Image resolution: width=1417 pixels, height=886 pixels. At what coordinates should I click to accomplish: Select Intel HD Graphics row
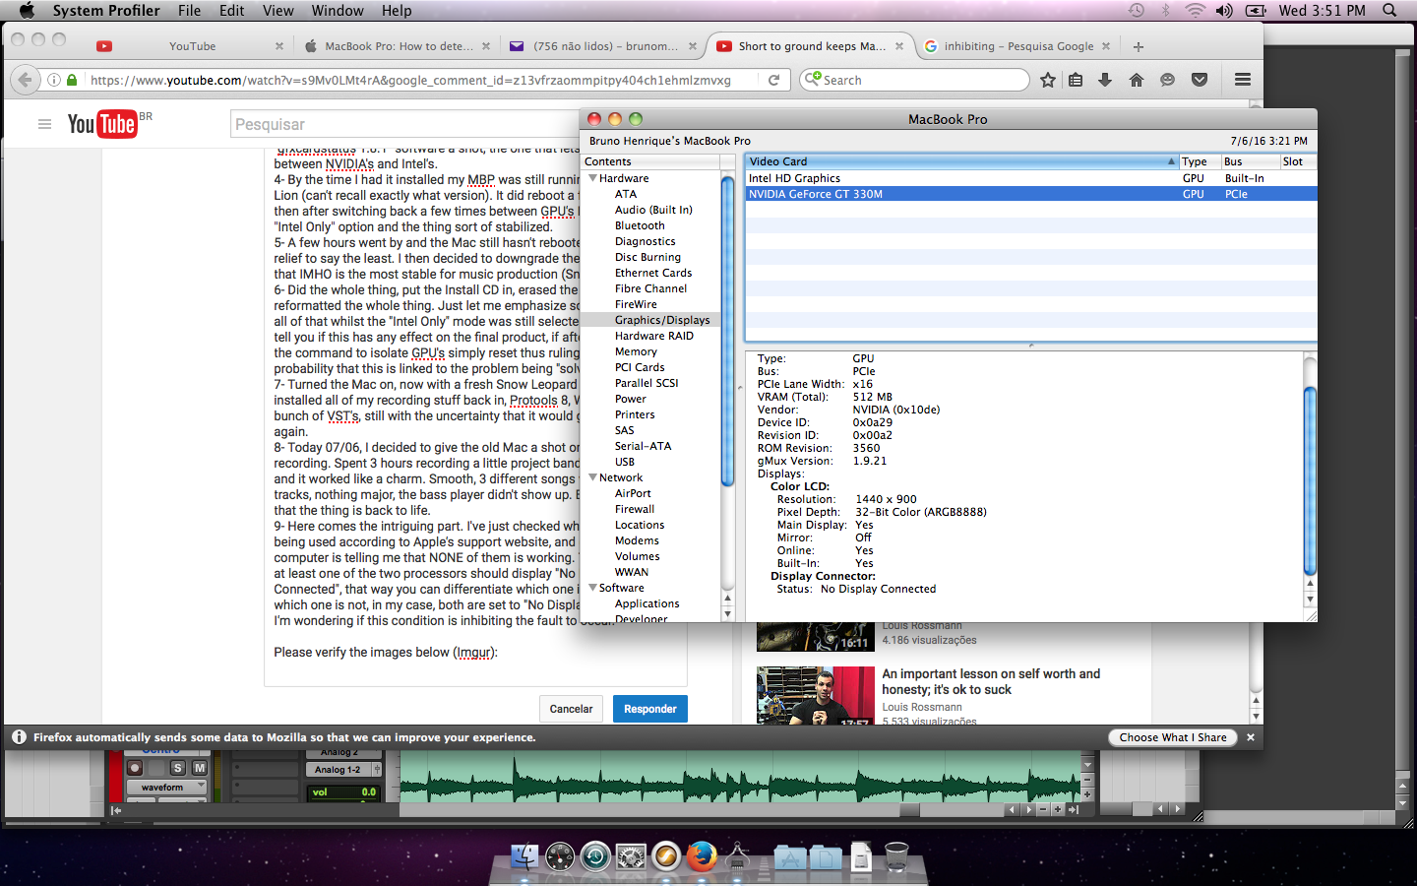click(1030, 178)
